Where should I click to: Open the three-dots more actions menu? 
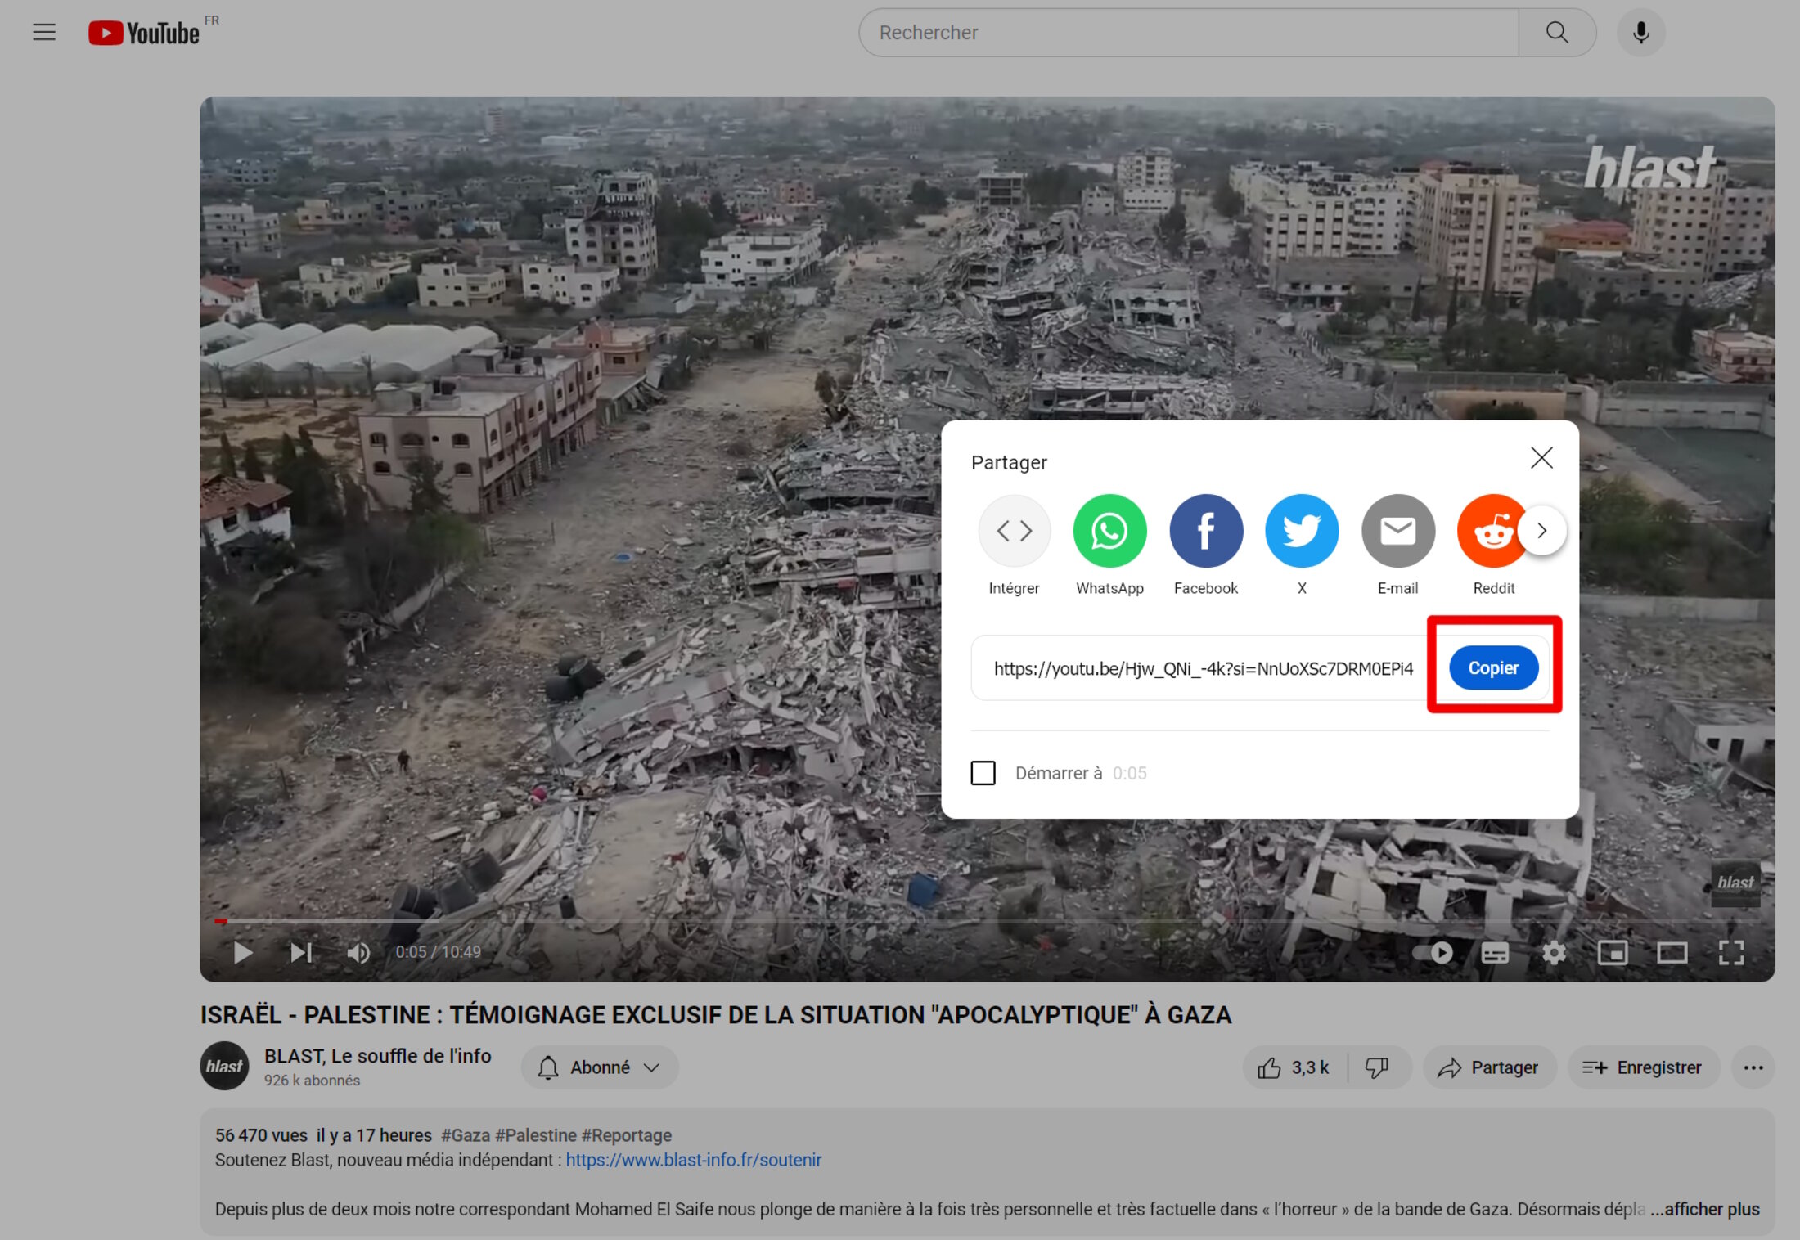tap(1753, 1067)
